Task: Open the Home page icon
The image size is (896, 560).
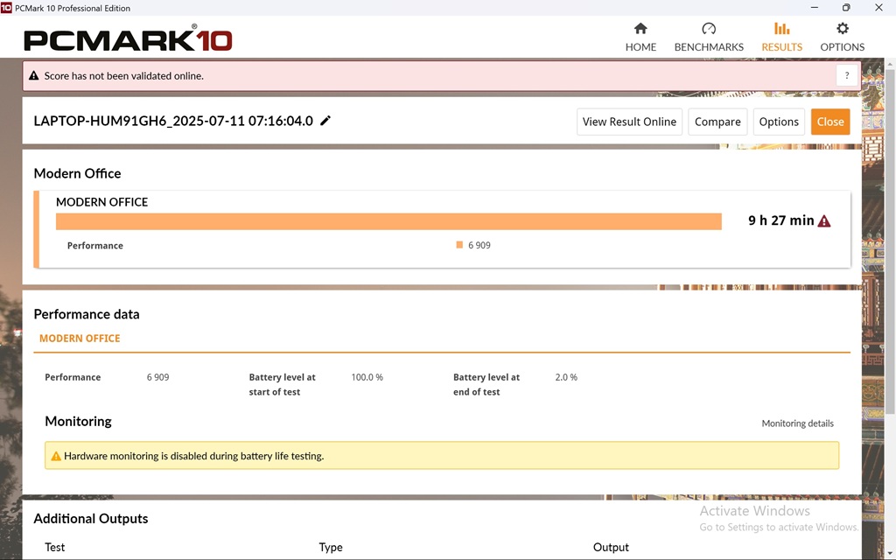Action: click(x=640, y=29)
